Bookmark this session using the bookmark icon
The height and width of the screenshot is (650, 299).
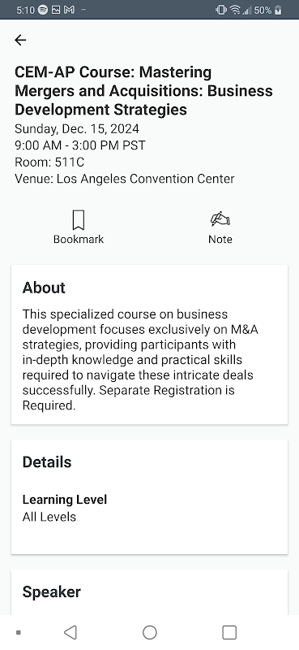tap(79, 219)
